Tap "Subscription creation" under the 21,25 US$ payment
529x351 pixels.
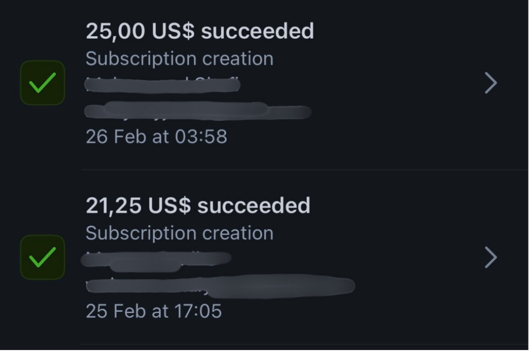[x=179, y=233]
